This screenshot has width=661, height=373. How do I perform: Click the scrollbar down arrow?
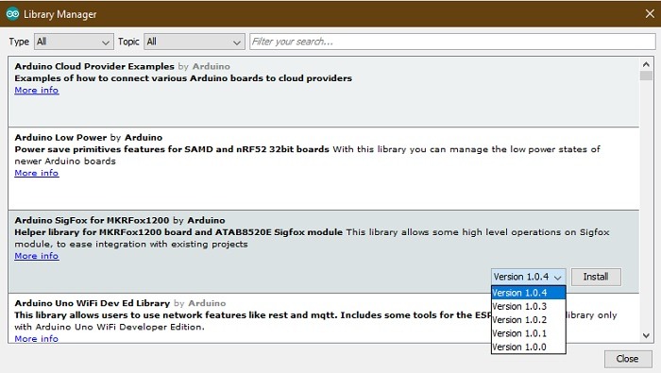point(646,336)
